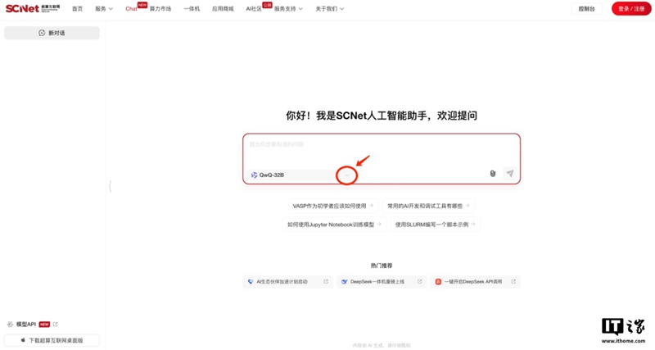The height and width of the screenshot is (350, 655).
Task: Select the 如何使用Jupyter Notebook训练模型 suggestion
Action: (x=334, y=225)
